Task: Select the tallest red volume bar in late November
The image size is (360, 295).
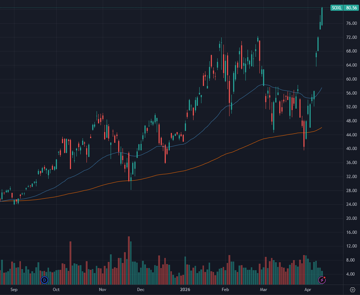Action: (129, 260)
